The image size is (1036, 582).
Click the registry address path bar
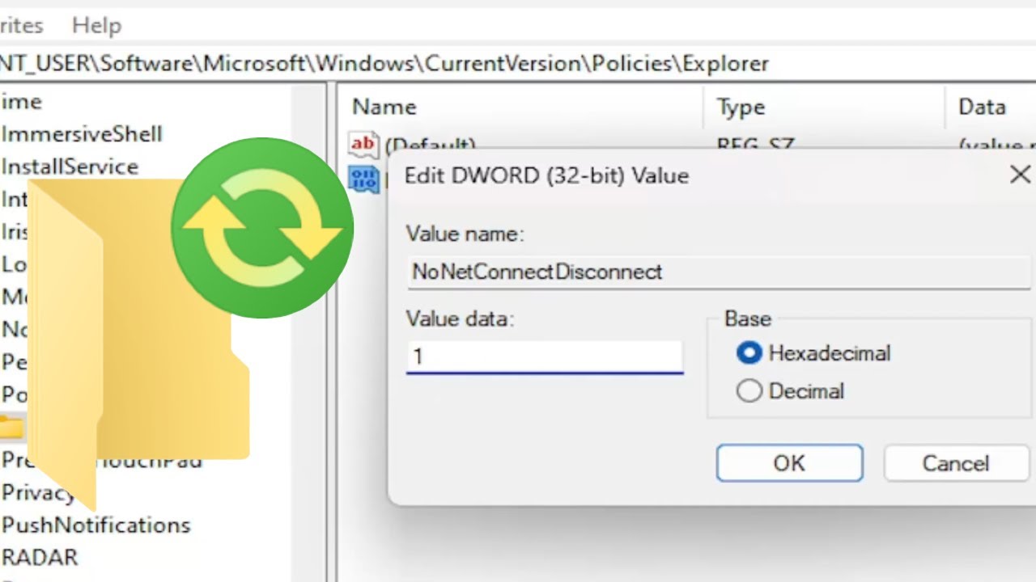[x=518, y=63]
